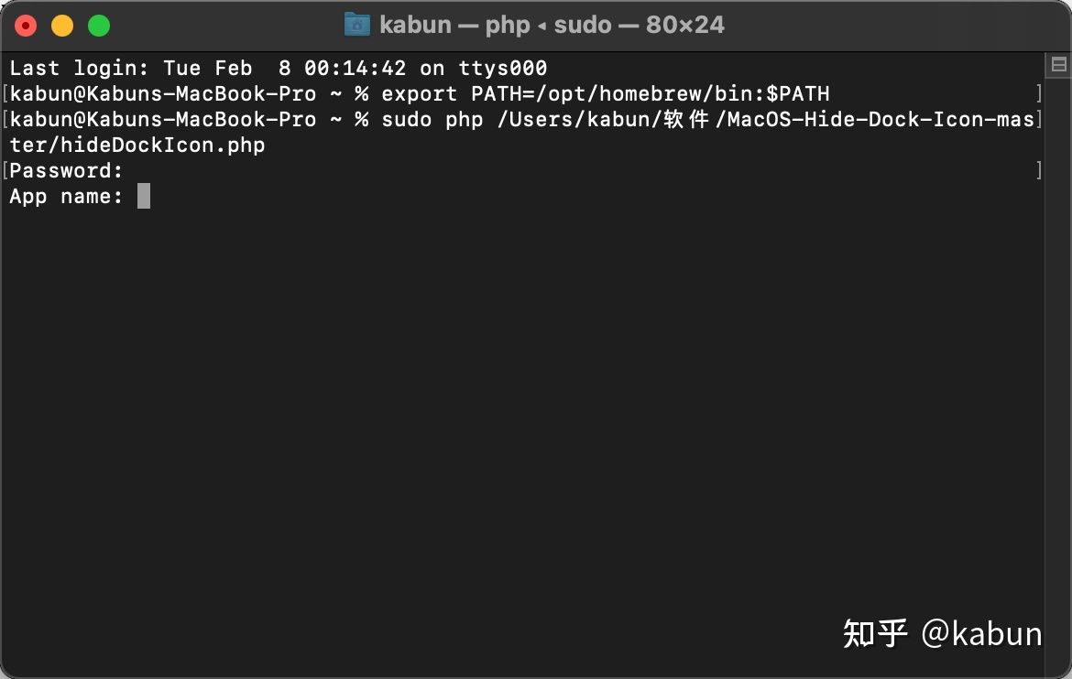The width and height of the screenshot is (1072, 679).
Task: Click the 'ttys000' text on first line
Action: (503, 68)
